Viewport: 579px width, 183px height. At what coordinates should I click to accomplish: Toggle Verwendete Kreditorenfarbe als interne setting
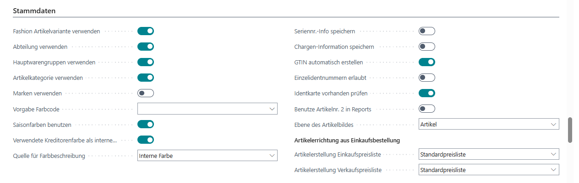click(x=145, y=140)
